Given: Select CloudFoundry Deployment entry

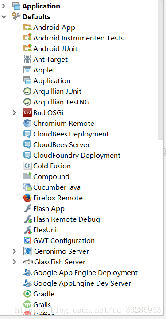Looking at the screenshot, I should coord(77,156).
